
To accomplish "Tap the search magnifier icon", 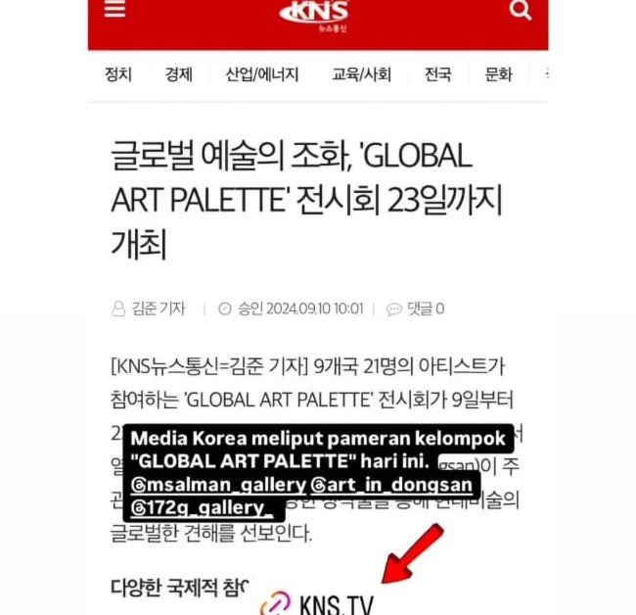I will pos(521,10).
